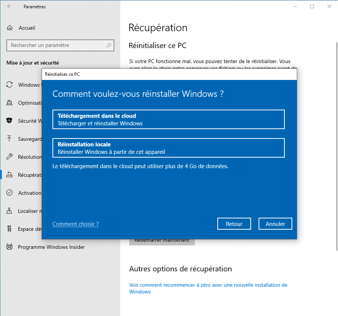Maximize the Paramètres window

(312, 6)
